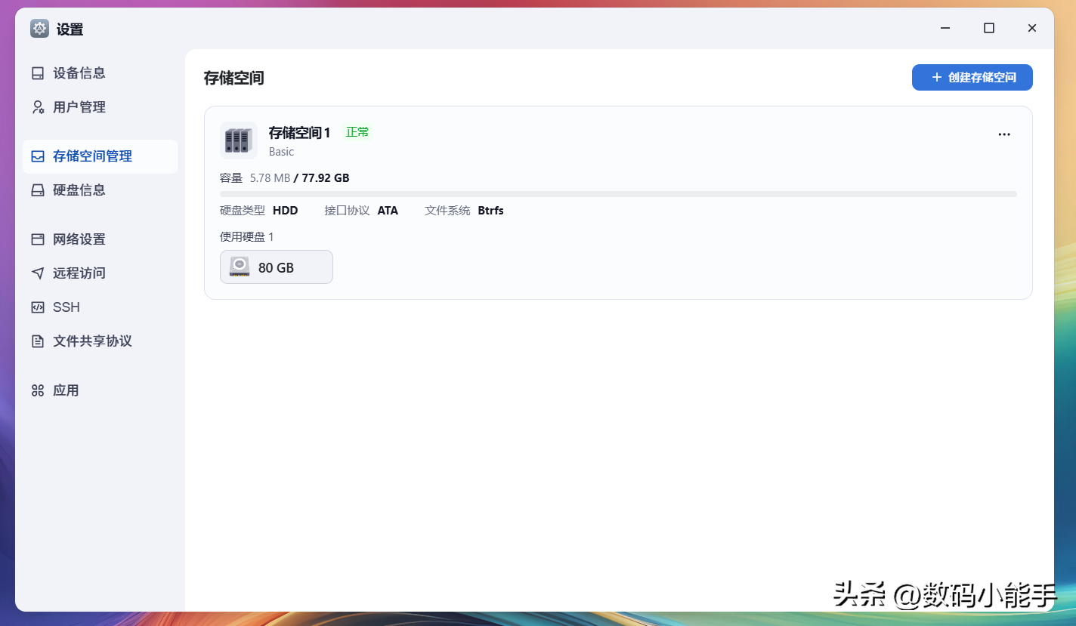Image resolution: width=1076 pixels, height=626 pixels.
Task: Click the 用户管理 user icon
Action: point(38,107)
